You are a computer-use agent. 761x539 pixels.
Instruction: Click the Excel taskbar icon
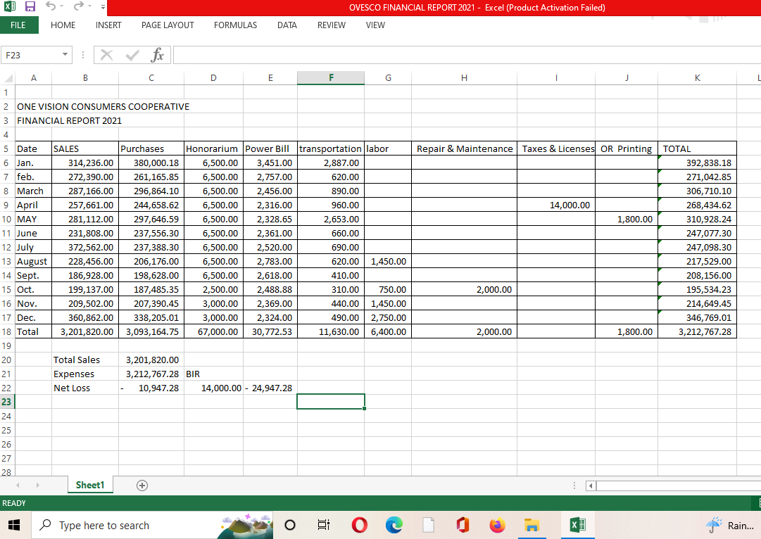(x=577, y=525)
